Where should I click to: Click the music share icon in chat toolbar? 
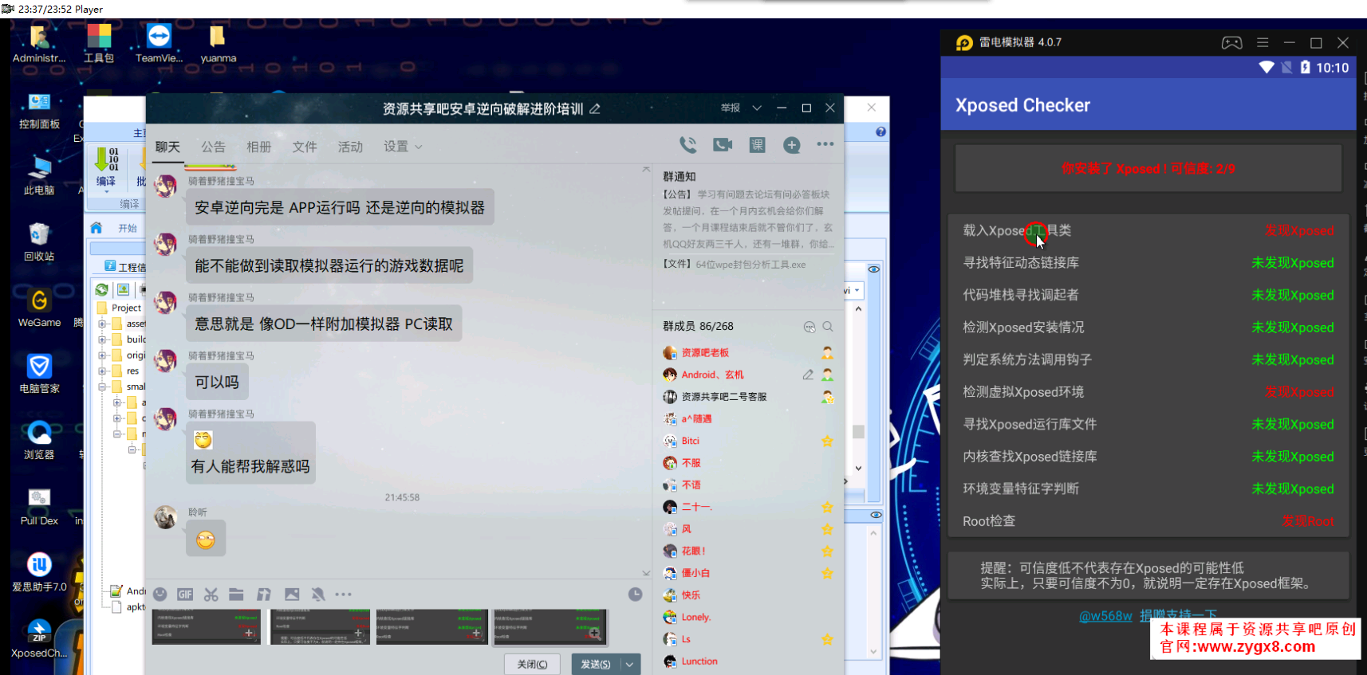264,595
